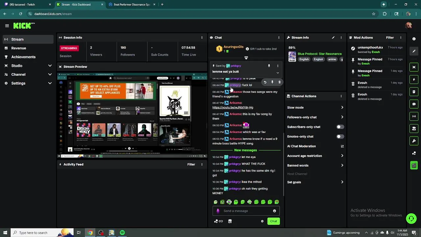421x237 pixels.
Task: Go to Revenue in sidebar
Action: (x=28, y=48)
